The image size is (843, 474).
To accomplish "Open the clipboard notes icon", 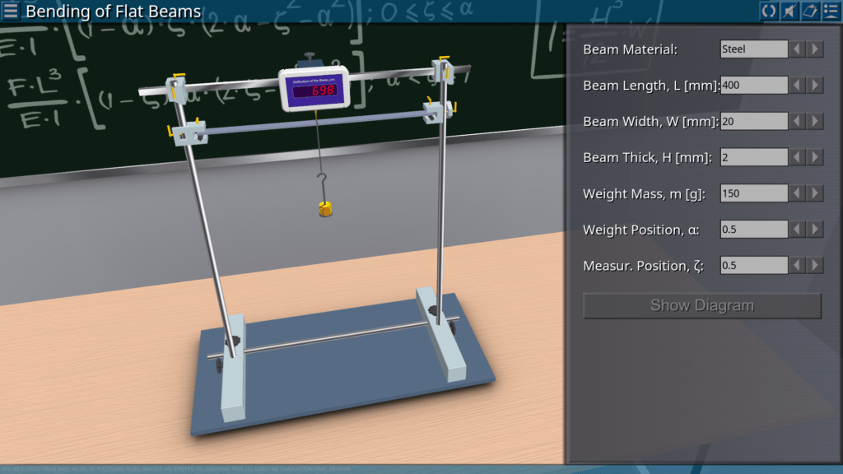I will 809,11.
